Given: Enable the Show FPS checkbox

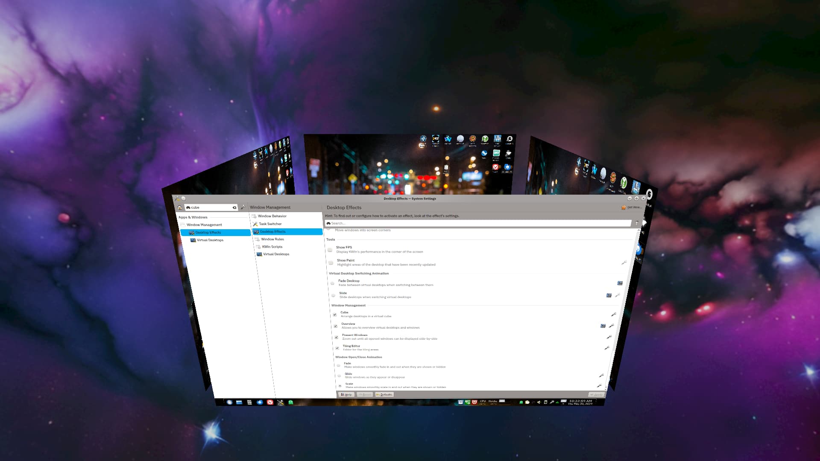Looking at the screenshot, I should pos(330,250).
